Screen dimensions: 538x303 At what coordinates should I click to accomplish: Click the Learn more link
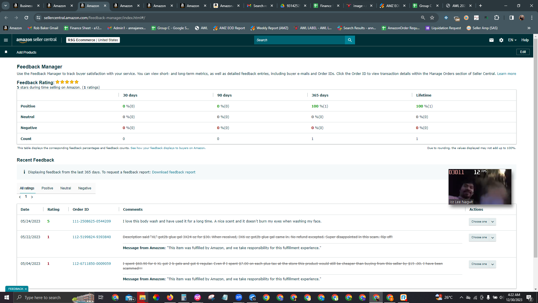click(507, 74)
